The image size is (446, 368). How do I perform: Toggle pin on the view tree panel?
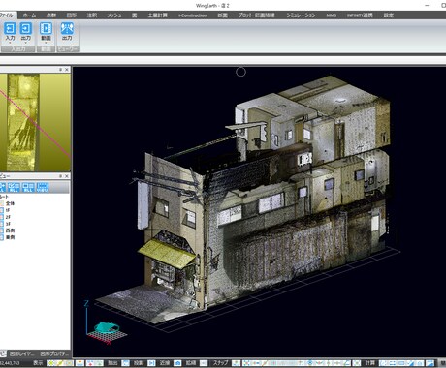point(60,176)
